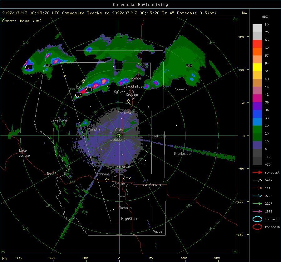This screenshot has width=281, height=262.
Task: Click the Calgary city label
Action: 122,183
